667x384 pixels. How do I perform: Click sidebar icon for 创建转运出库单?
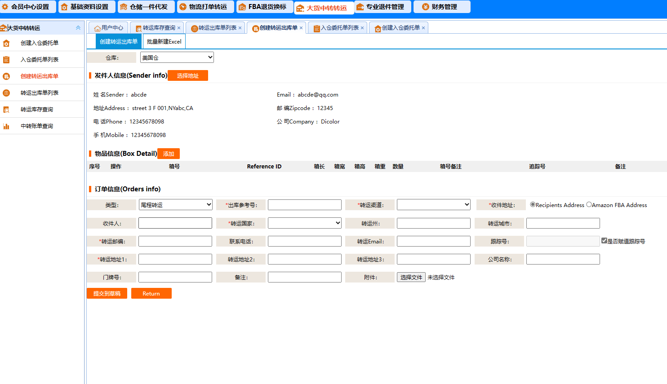(x=6, y=76)
